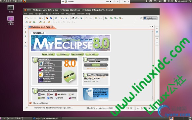This screenshot has height=120, width=192.
Task: Open the Debug icon's dropdown arrow
Action: [x=108, y=19]
